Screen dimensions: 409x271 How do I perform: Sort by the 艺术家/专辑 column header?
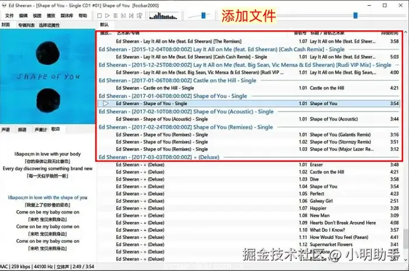tap(128, 33)
